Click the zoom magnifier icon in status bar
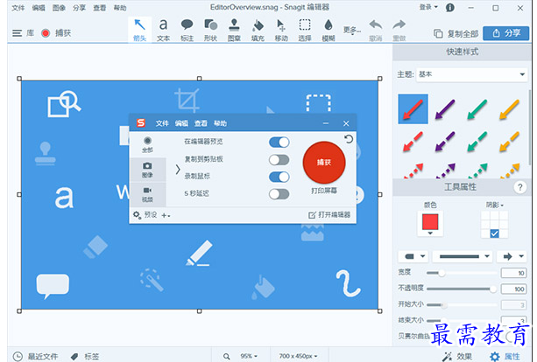The width and height of the screenshot is (537, 362). pyautogui.click(x=226, y=356)
